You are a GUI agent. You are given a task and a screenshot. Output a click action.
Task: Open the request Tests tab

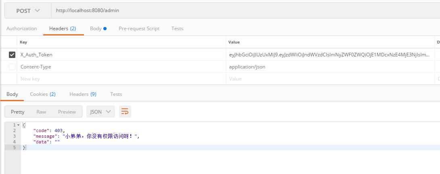pyautogui.click(x=177, y=29)
